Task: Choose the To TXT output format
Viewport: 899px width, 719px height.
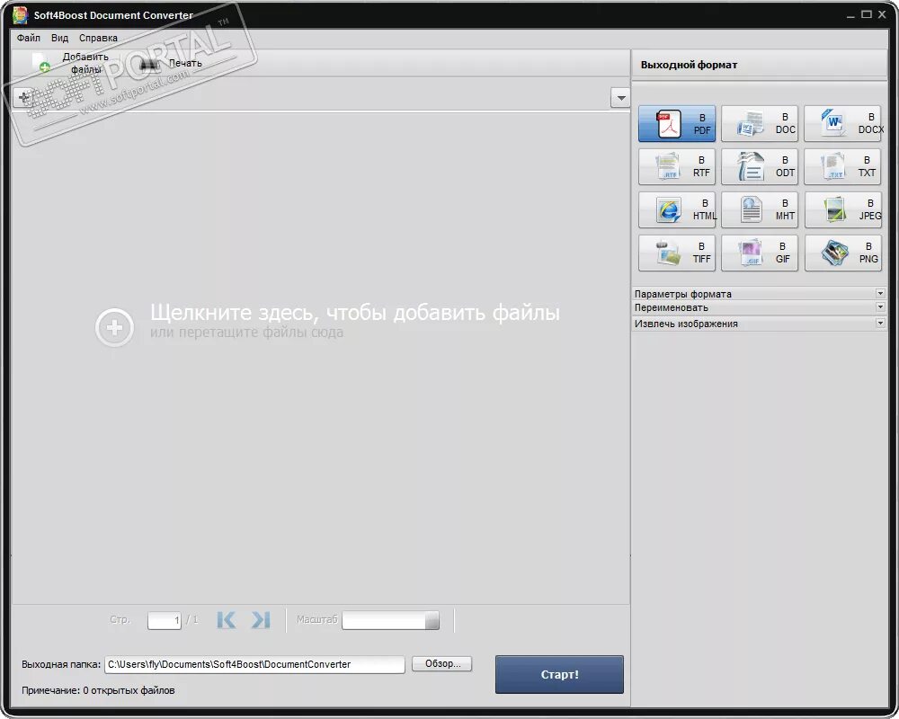Action: [x=843, y=166]
